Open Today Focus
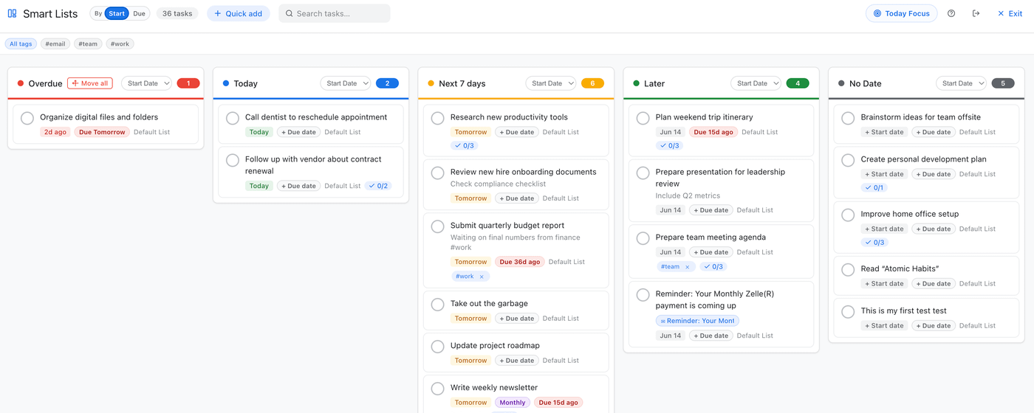The width and height of the screenshot is (1034, 413). 902,13
